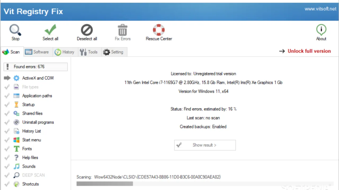Click the History List document icon
Viewport: 339px width, 190px height.
[x=16, y=131]
